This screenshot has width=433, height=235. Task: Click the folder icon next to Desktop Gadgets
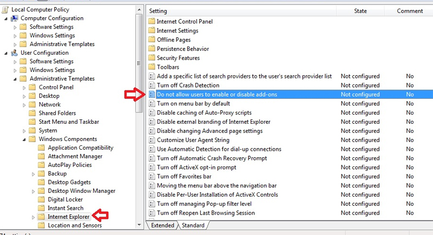[42, 182]
